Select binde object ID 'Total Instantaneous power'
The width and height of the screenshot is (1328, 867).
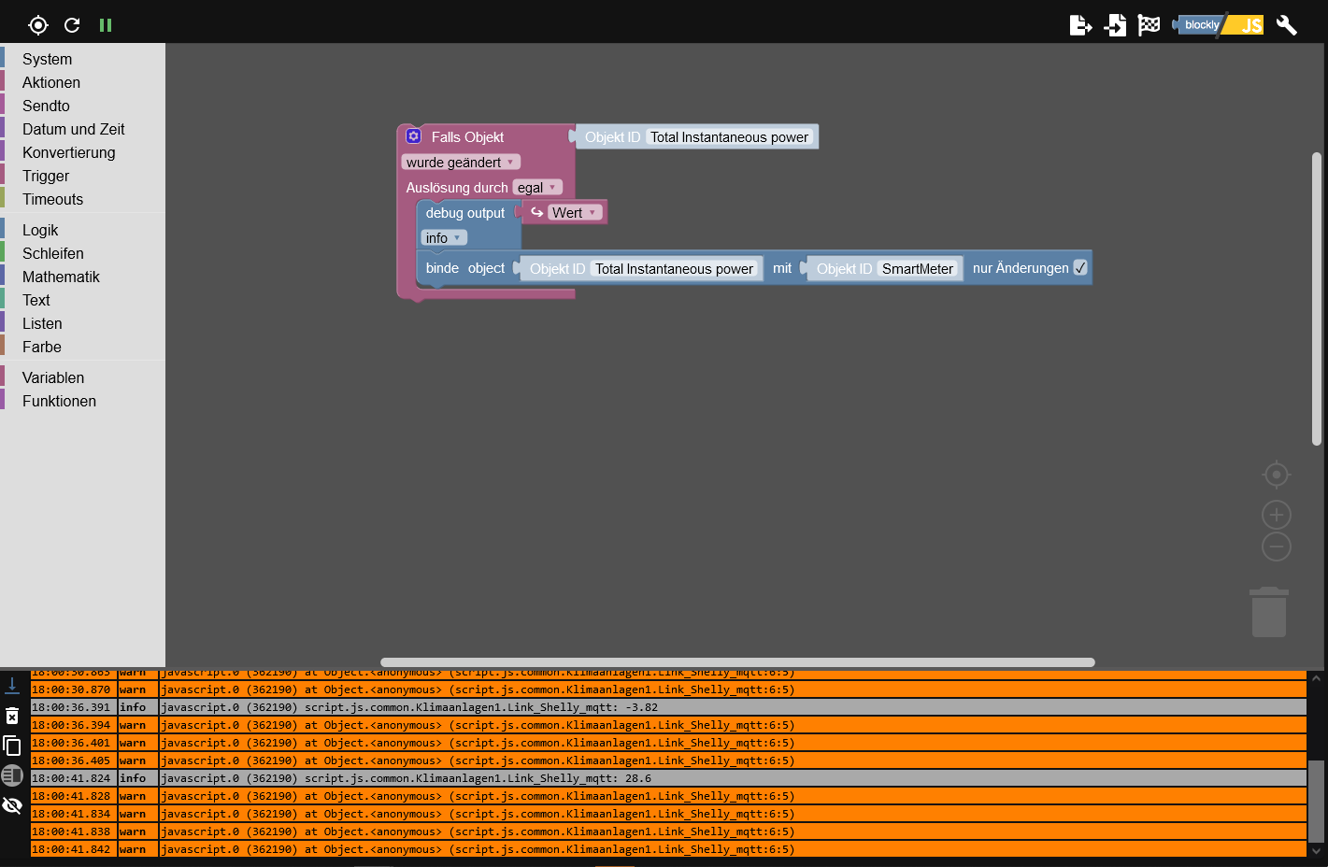pos(674,269)
